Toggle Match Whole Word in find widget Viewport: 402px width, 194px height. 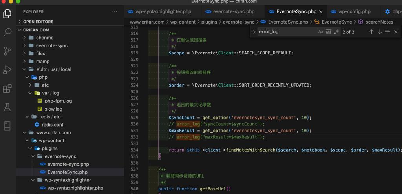coord(328,32)
